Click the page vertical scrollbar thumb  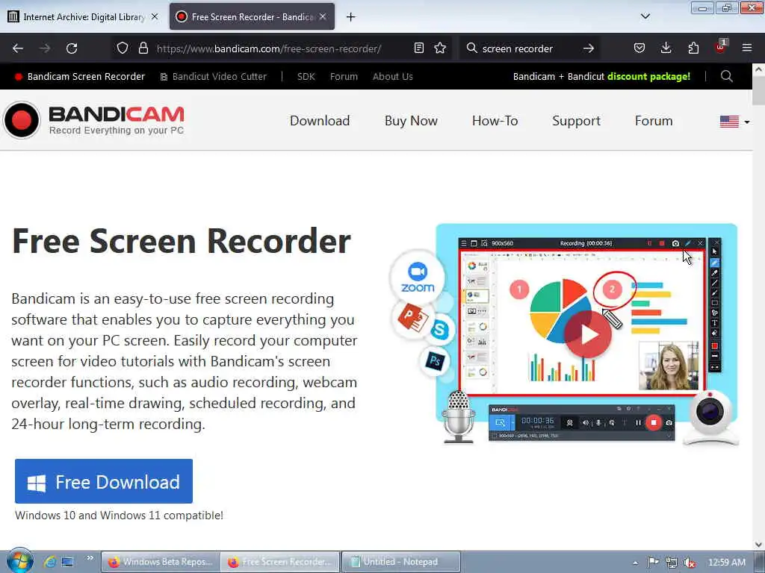(759, 90)
